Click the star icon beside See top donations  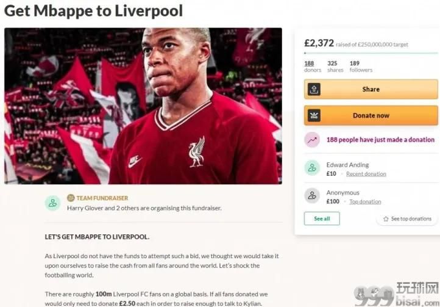pyautogui.click(x=386, y=219)
